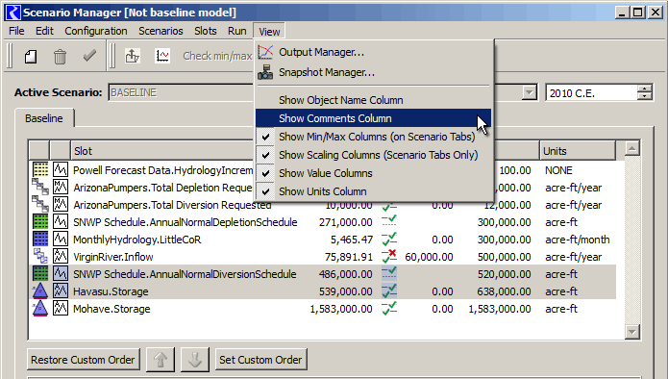This screenshot has height=379, width=668.
Task: Click the green check status icon for MonthlyHydrology.LittleCoR
Action: 389,239
